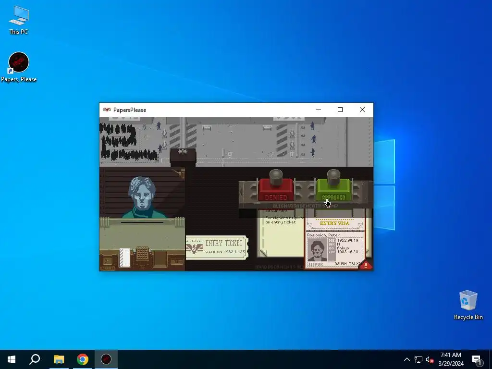Image resolution: width=492 pixels, height=369 pixels.
Task: Select the This PC desktop icon
Action: (19, 20)
